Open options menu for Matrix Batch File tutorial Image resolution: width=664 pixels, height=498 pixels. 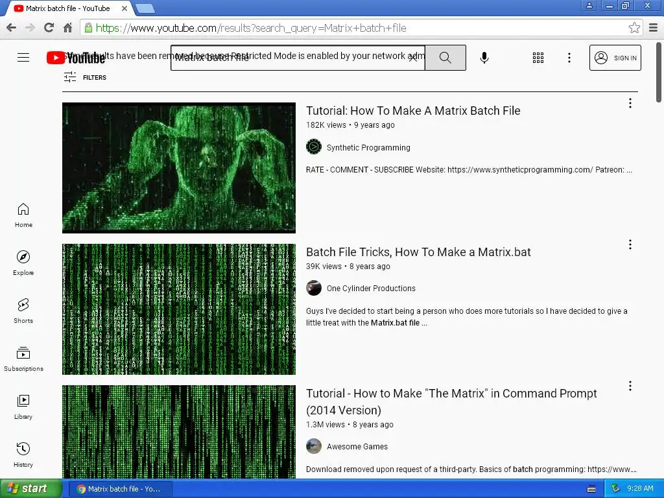(x=630, y=103)
